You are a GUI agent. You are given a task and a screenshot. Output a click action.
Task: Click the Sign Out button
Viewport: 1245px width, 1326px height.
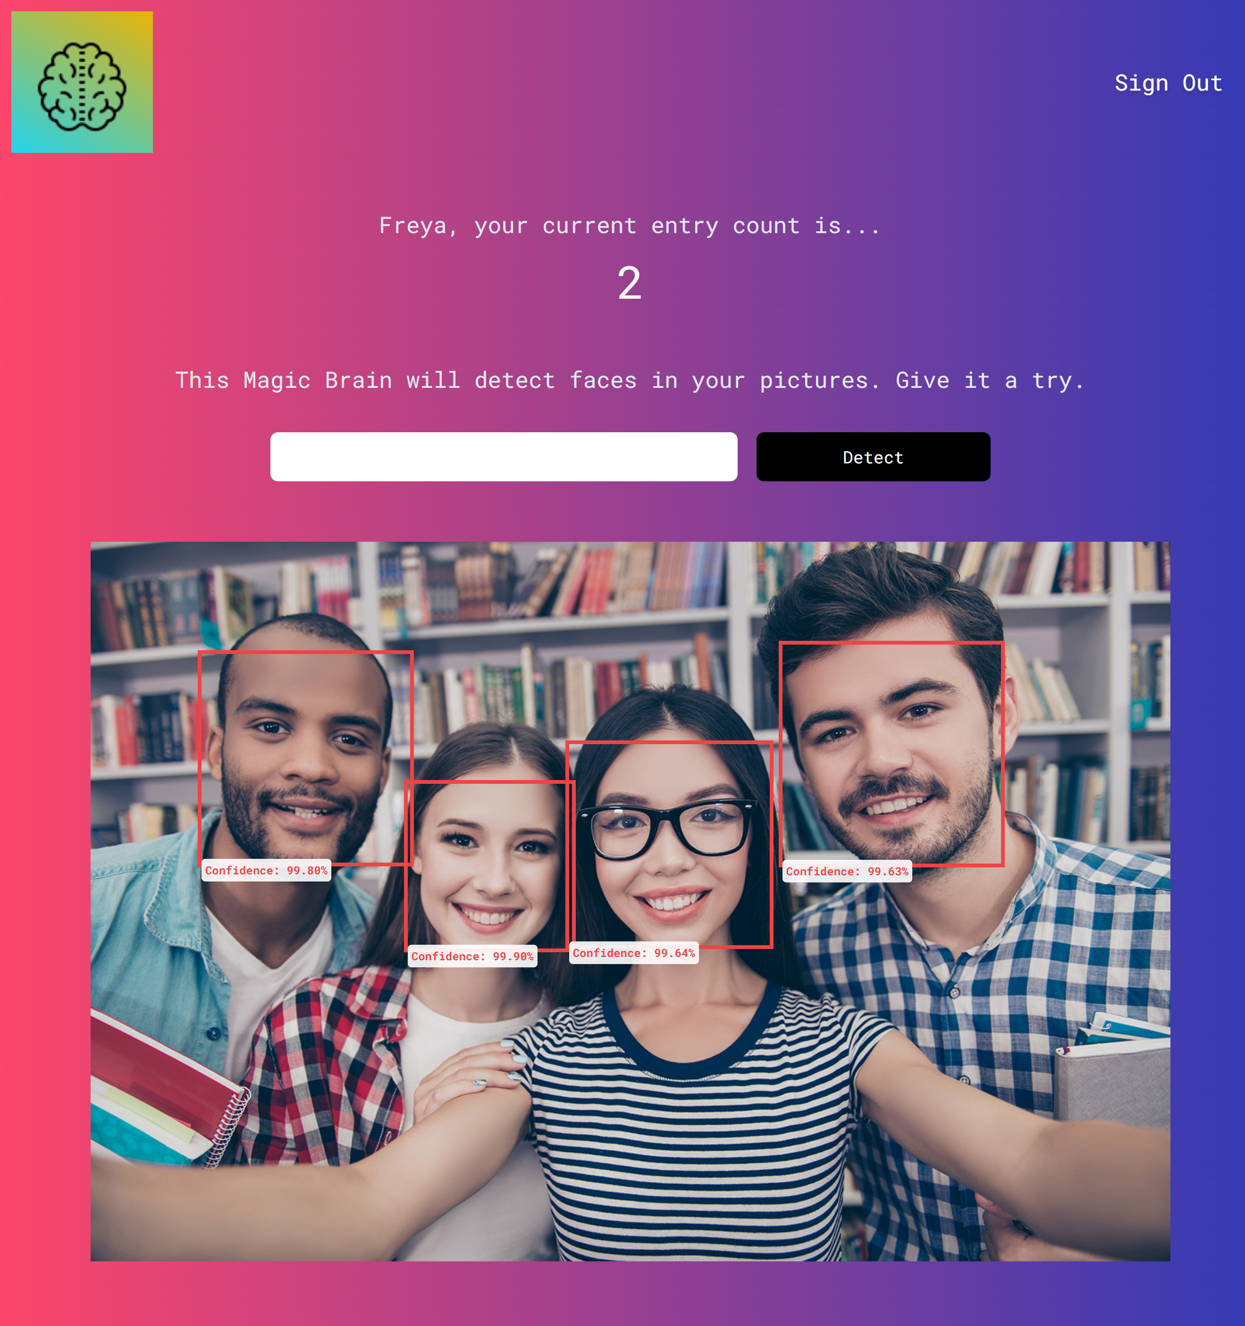tap(1168, 82)
